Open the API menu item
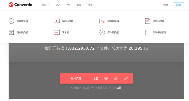This screenshot has height=101, width=189. (x=68, y=5)
